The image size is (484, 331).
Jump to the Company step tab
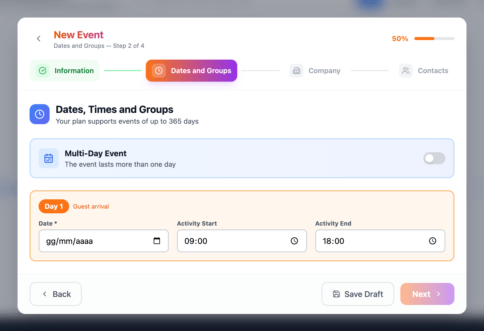[315, 71]
